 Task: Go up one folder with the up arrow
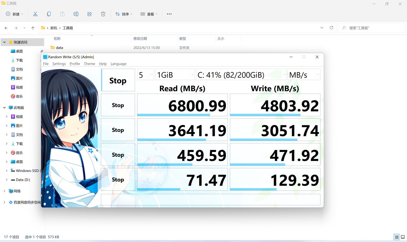click(33, 28)
